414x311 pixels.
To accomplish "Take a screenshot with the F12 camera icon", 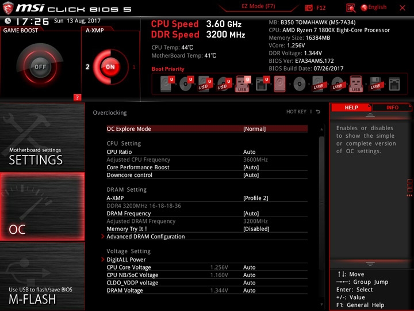I will [x=308, y=7].
